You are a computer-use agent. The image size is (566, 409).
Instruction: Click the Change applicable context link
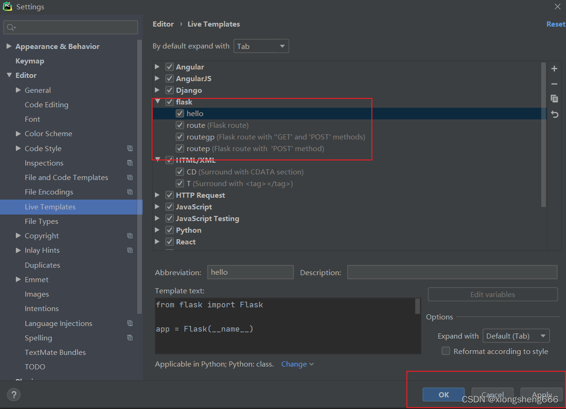pyautogui.click(x=297, y=364)
